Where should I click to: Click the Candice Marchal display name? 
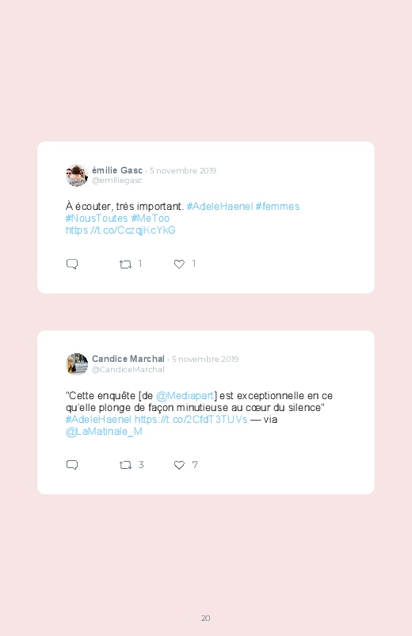coord(128,359)
